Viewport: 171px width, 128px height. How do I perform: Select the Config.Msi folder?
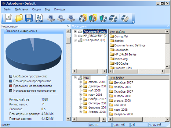point(121,36)
